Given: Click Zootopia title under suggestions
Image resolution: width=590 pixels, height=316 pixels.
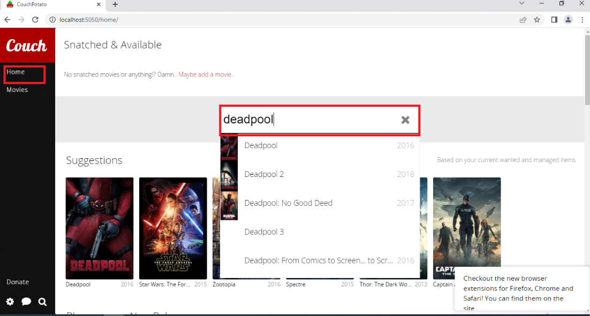Looking at the screenshot, I should 224,284.
